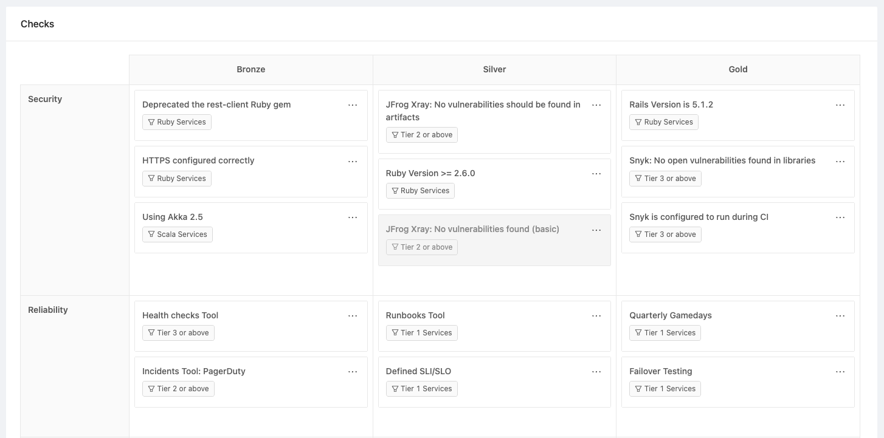Open options menu for 'Deprecated the rest-client Ruby gem'
Viewport: 884px width, 438px height.
coord(353,105)
